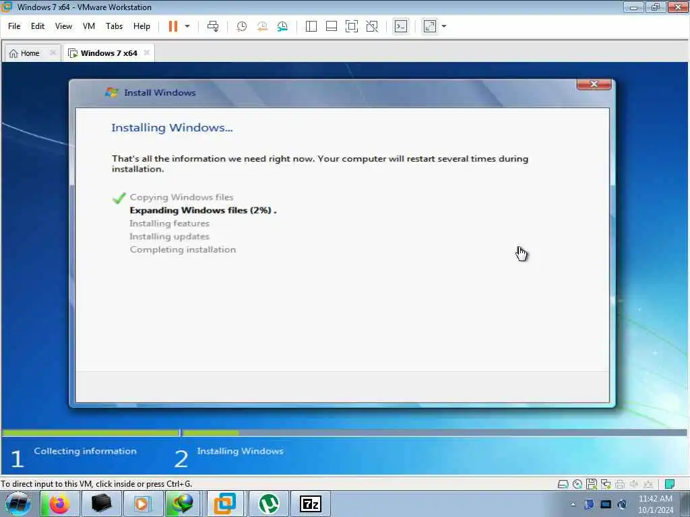Open the black box taskbar application
Viewport: 690px width, 517px height.
pyautogui.click(x=101, y=504)
